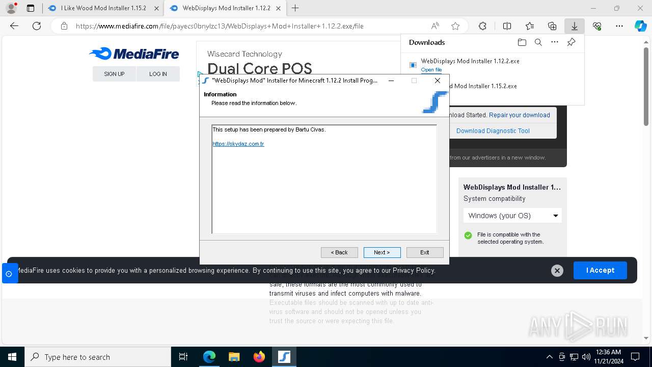Click the browser profile avatar icon
Image resolution: width=652 pixels, height=367 pixels.
(x=11, y=8)
